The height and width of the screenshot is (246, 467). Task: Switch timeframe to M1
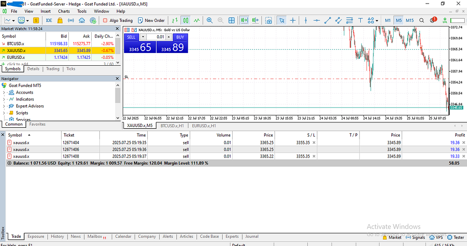388,20
